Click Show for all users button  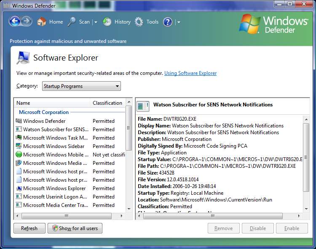click(75, 228)
